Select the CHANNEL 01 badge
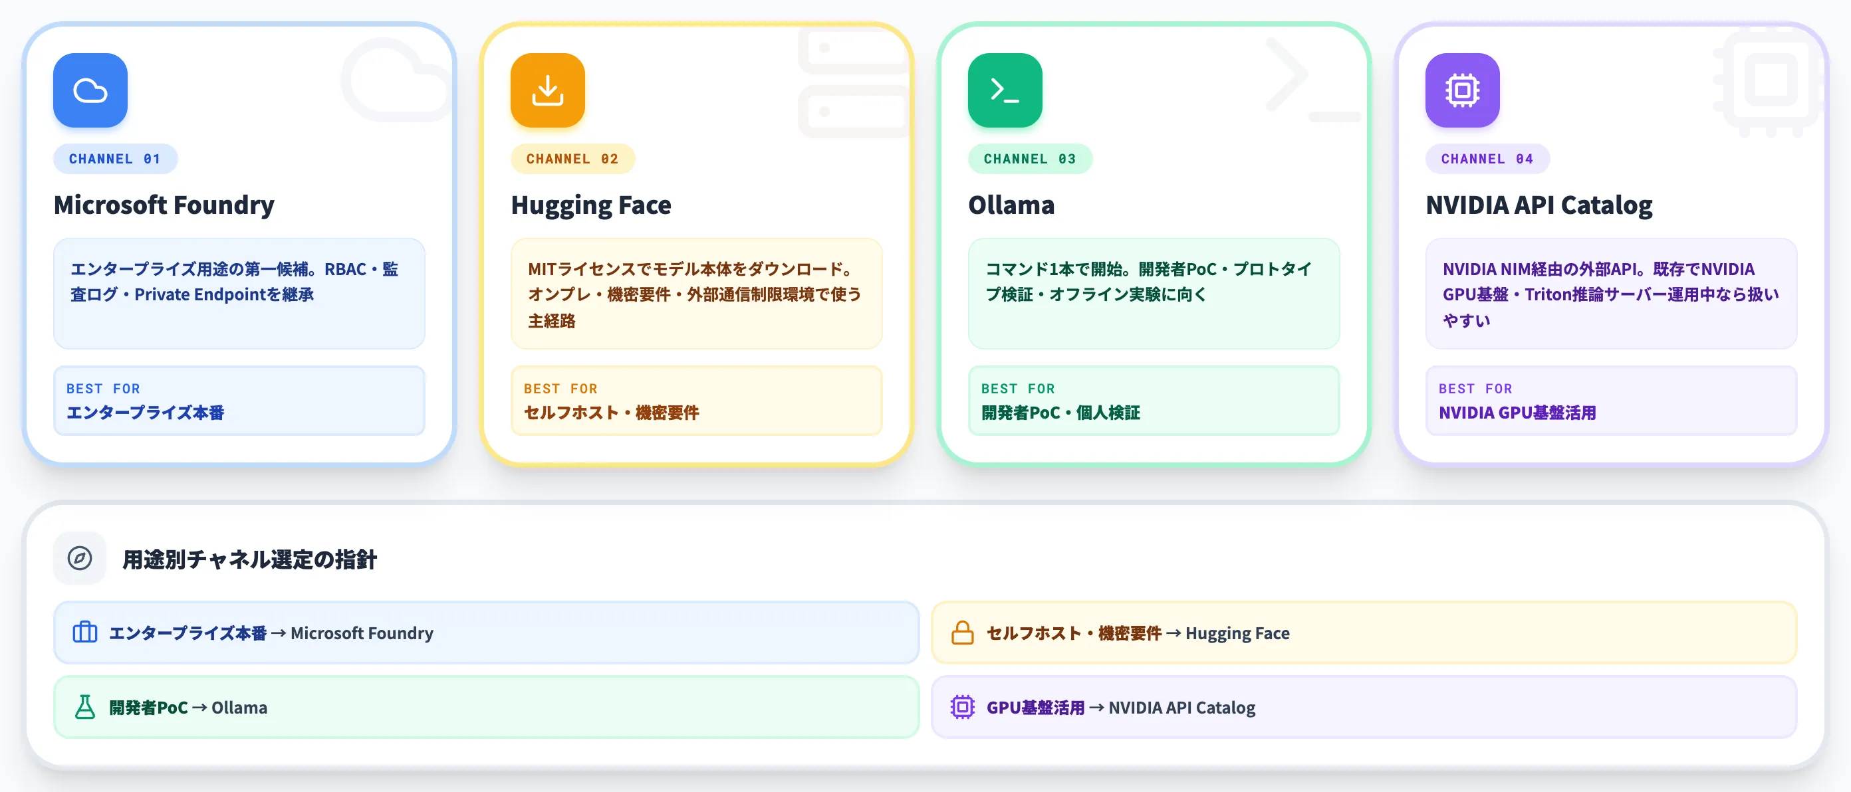Screen dimensions: 1851x792 point(115,159)
